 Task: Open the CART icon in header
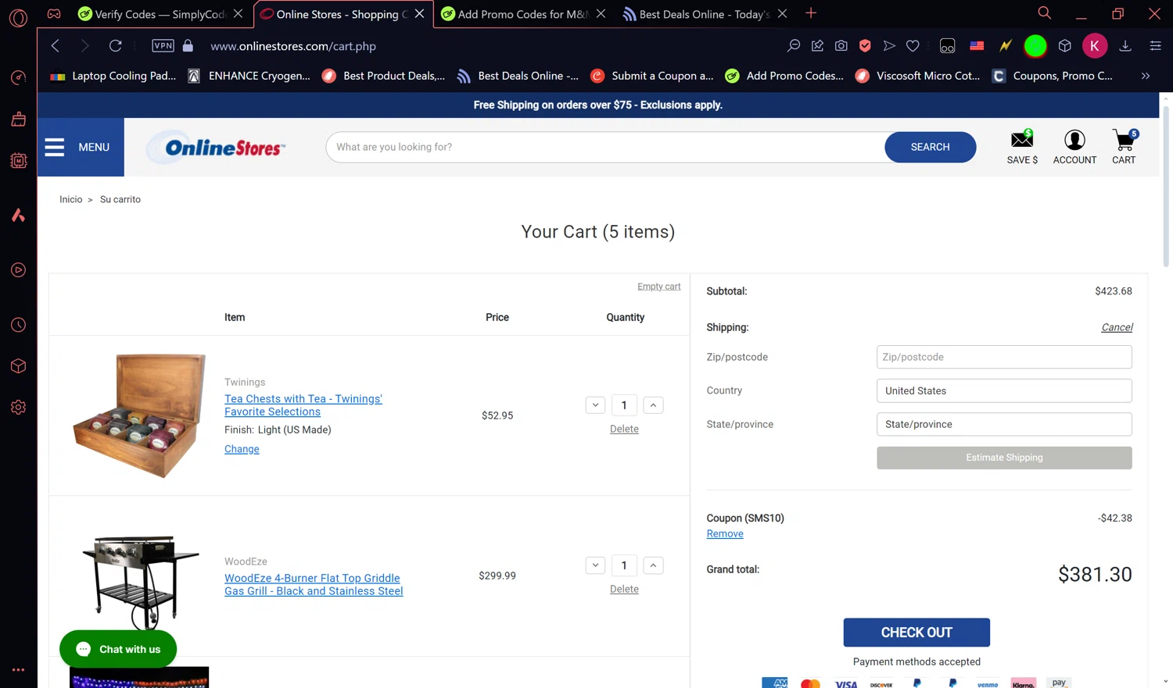(1124, 147)
